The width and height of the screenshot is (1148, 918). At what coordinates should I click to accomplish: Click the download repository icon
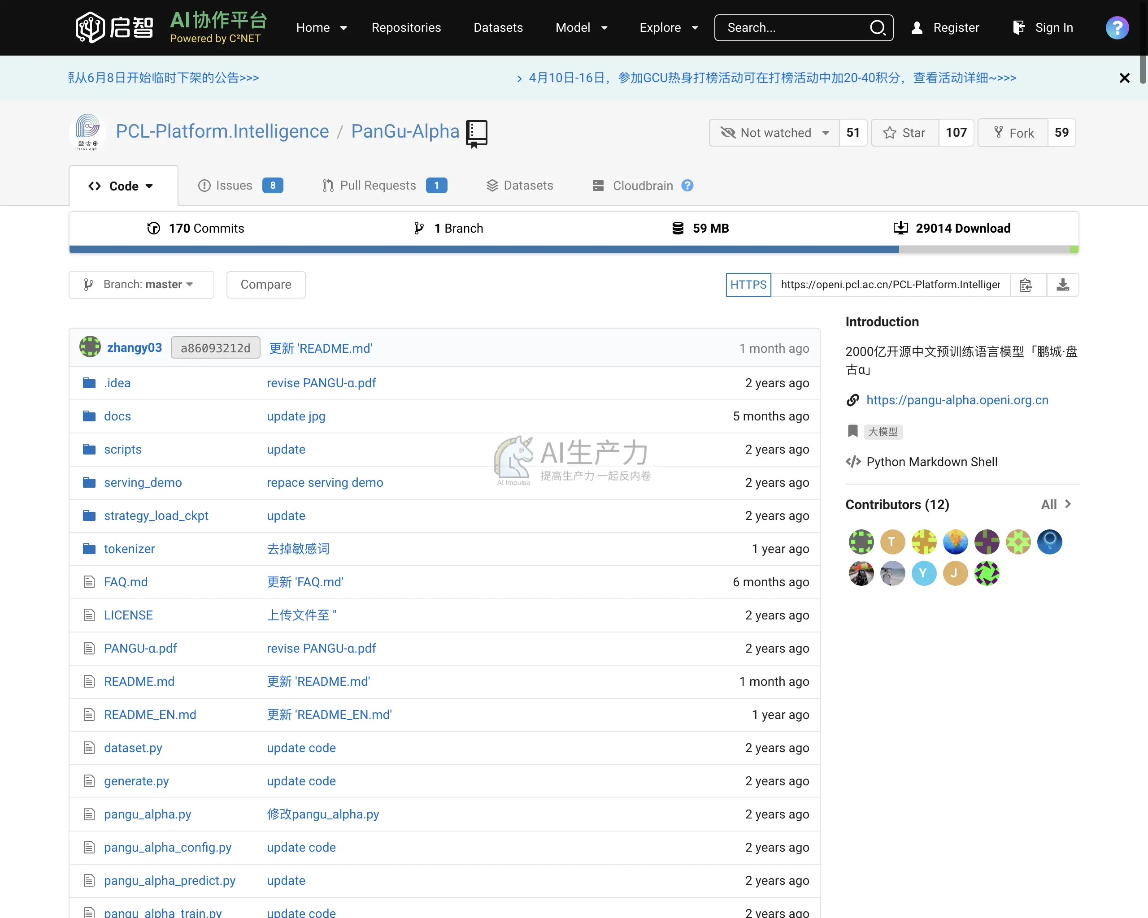1063,285
